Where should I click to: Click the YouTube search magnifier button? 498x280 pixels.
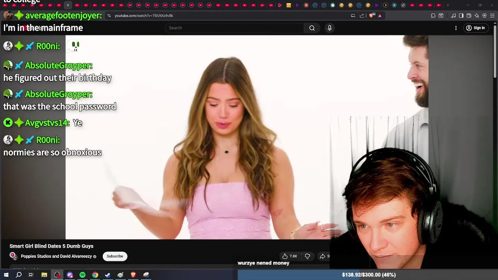click(x=312, y=28)
